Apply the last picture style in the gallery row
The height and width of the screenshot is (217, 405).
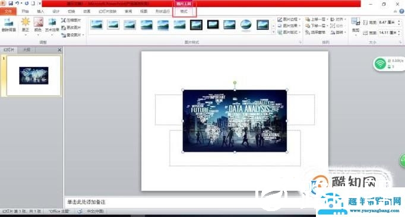tap(262, 25)
